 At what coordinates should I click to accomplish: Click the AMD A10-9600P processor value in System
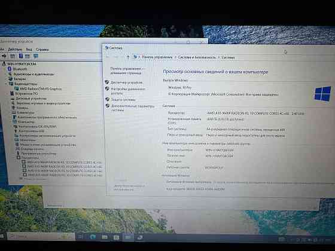[255, 113]
